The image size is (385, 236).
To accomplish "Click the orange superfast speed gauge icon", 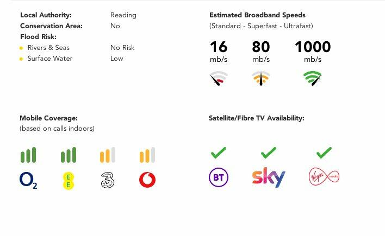I will (x=261, y=79).
